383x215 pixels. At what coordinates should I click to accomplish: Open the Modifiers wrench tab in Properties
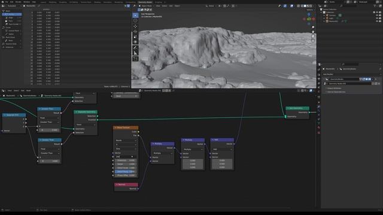(319, 106)
